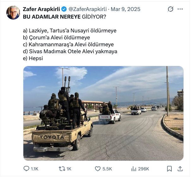
Task: Open Zafer Arapkirli's profile avatar
Action: 13,13
